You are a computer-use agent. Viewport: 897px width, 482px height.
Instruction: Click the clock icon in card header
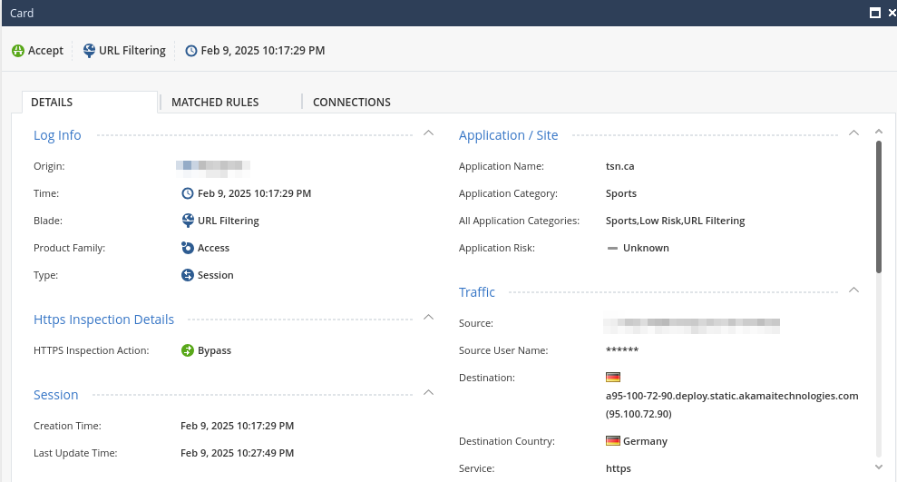(x=191, y=51)
